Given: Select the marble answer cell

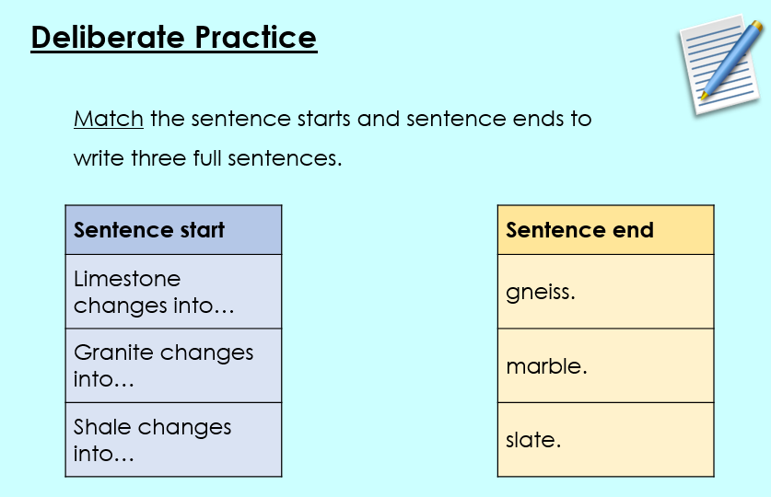Looking at the screenshot, I should [606, 366].
